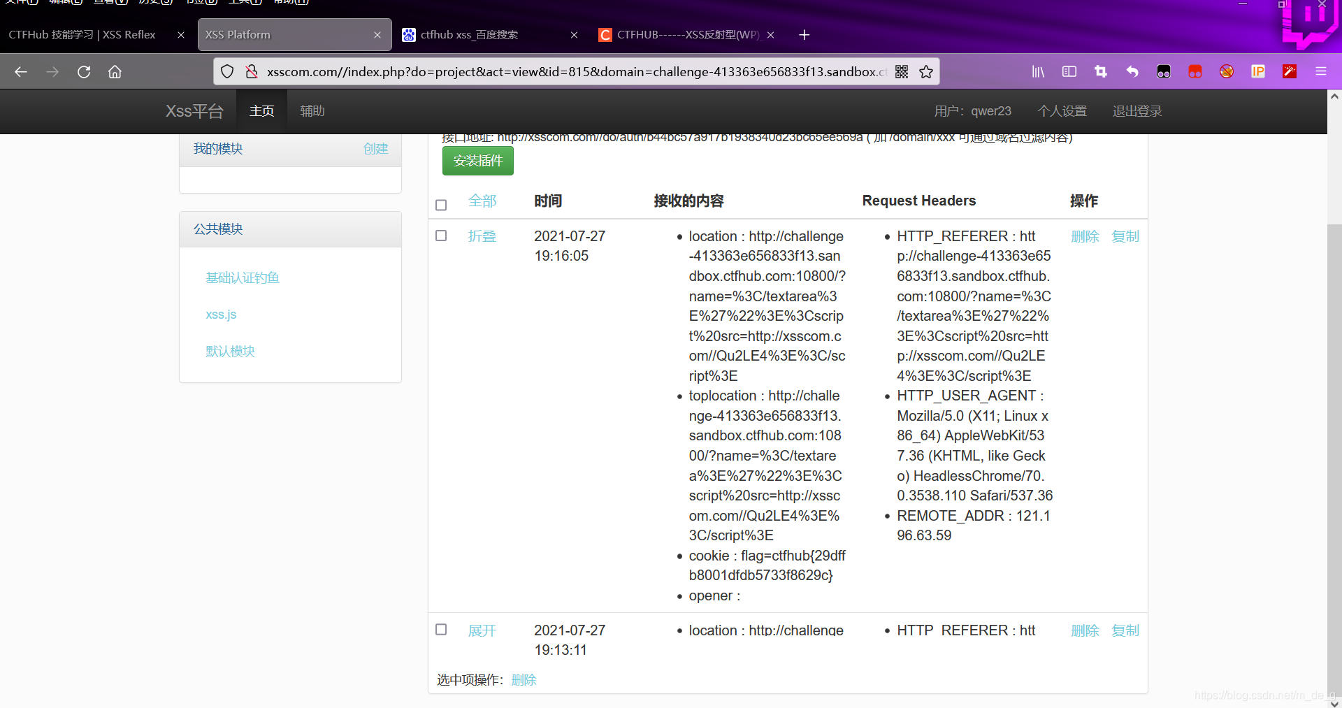Open the Tampermonkey extension icon
This screenshot has height=708, width=1342.
click(1164, 72)
